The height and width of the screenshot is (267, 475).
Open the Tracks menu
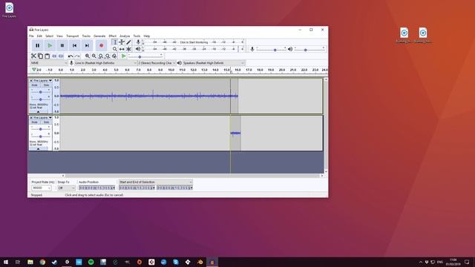pos(86,36)
